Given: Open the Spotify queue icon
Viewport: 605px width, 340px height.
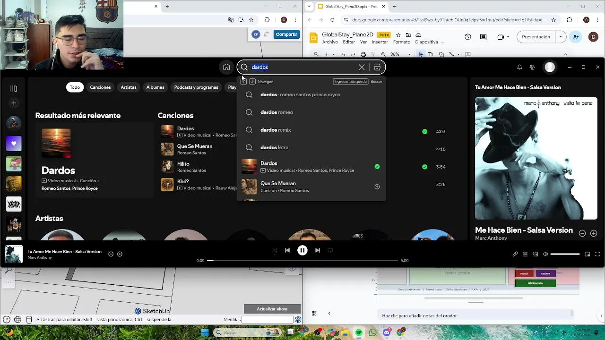Looking at the screenshot, I should point(525,254).
